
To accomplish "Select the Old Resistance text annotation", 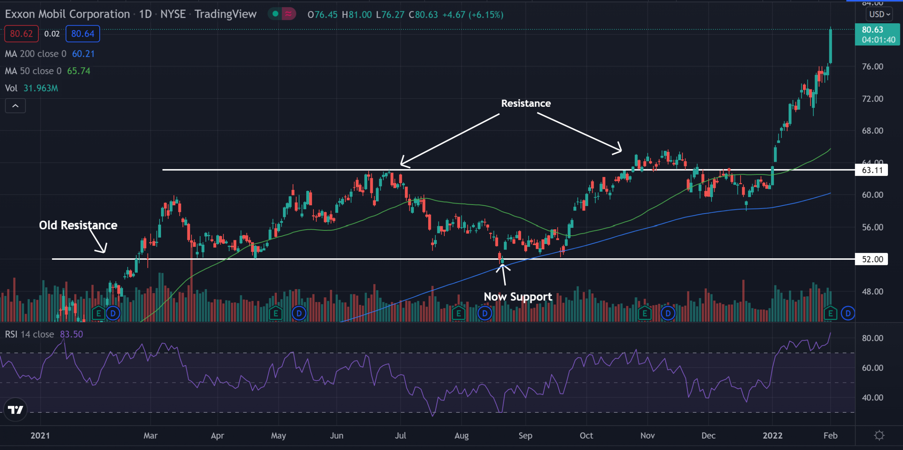I will coord(78,225).
